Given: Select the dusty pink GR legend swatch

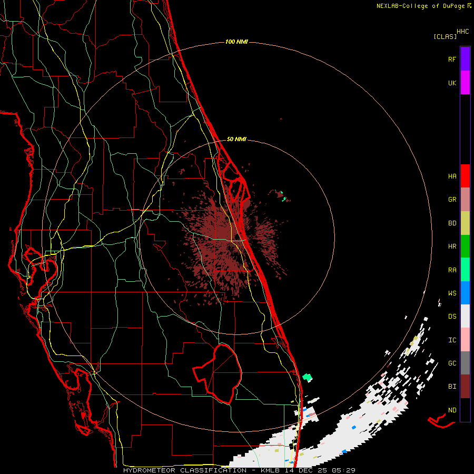Looking at the screenshot, I should pos(465,200).
